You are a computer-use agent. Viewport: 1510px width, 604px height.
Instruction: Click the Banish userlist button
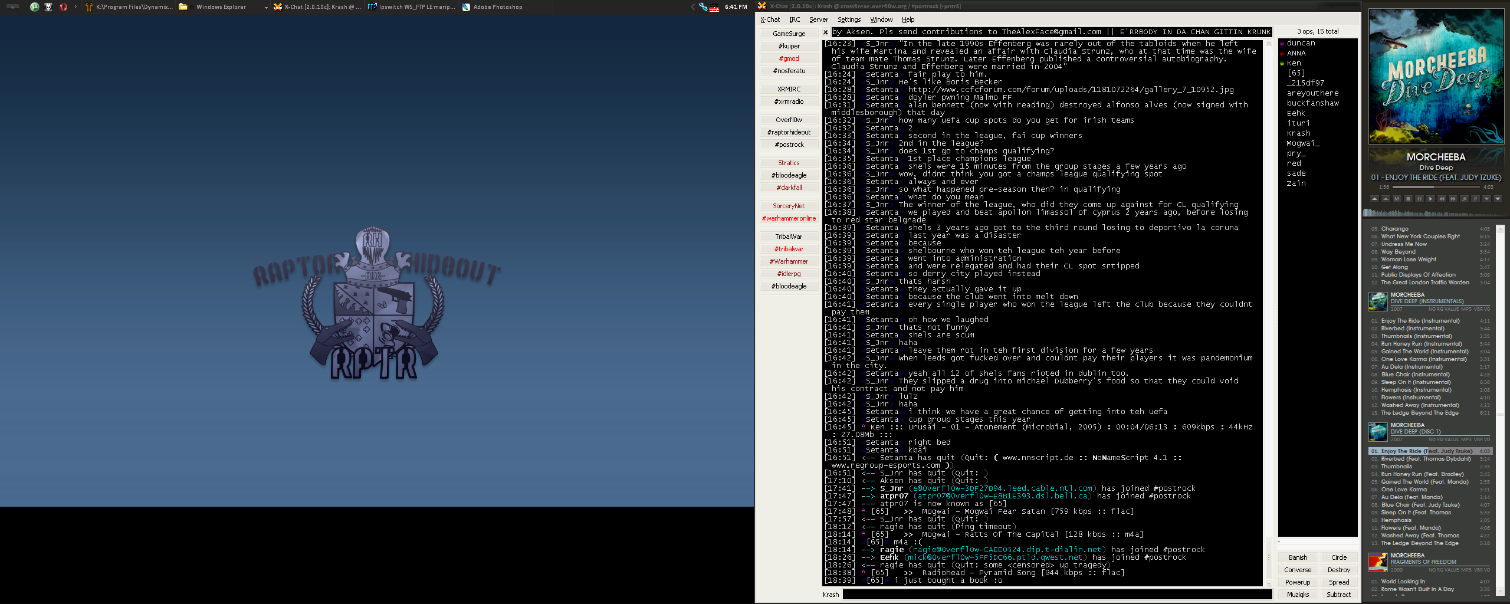click(1298, 557)
